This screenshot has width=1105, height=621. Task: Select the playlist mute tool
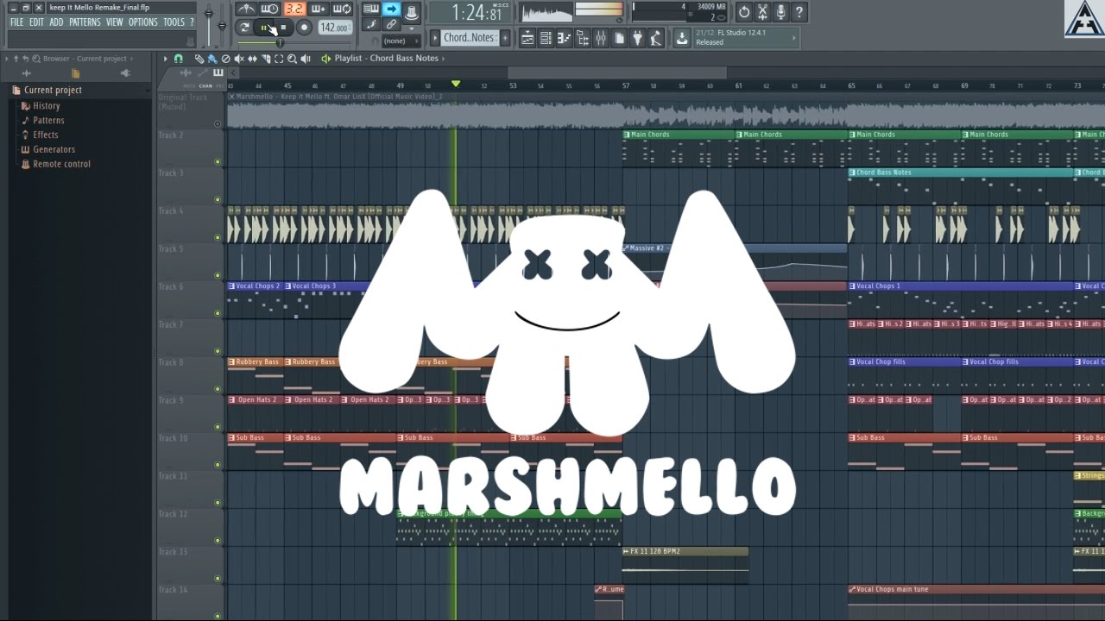(x=238, y=59)
